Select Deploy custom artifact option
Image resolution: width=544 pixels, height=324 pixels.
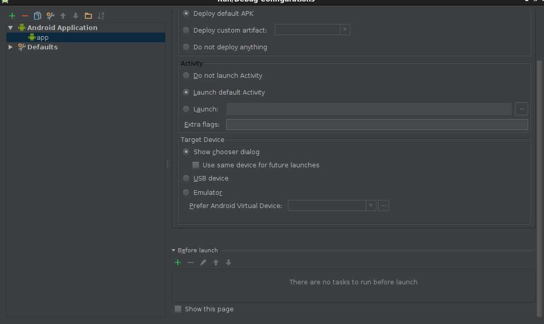coord(186,30)
